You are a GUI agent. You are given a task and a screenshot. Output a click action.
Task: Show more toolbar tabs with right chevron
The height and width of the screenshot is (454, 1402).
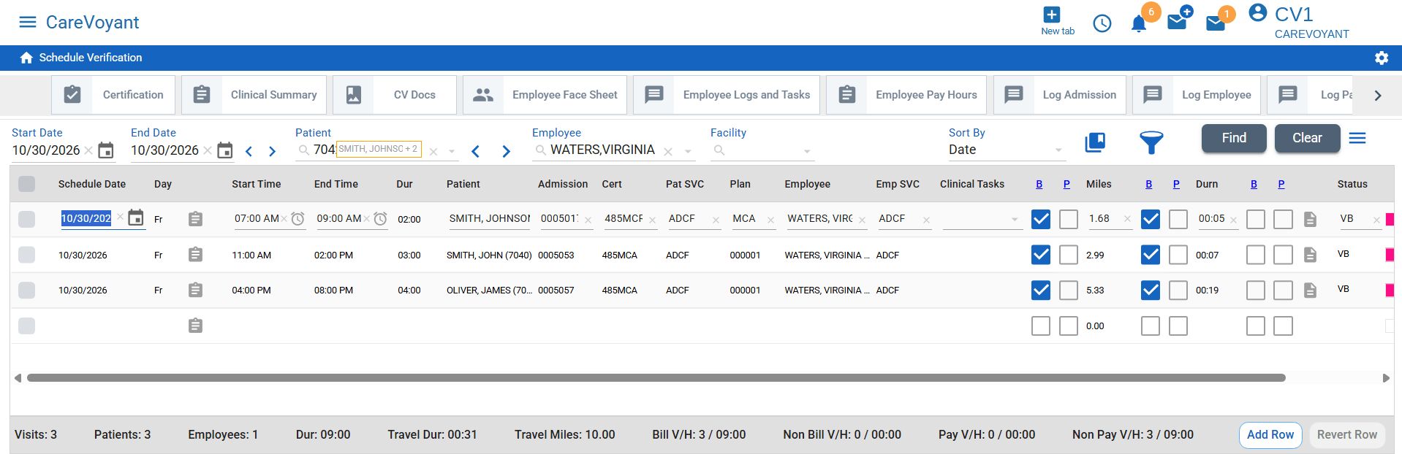[x=1377, y=96]
